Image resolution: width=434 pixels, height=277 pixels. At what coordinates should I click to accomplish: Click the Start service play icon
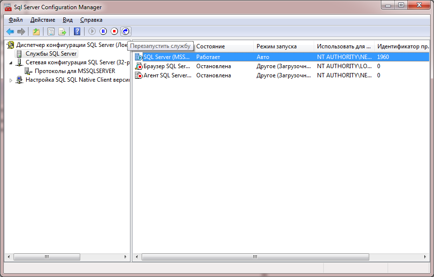click(92, 31)
